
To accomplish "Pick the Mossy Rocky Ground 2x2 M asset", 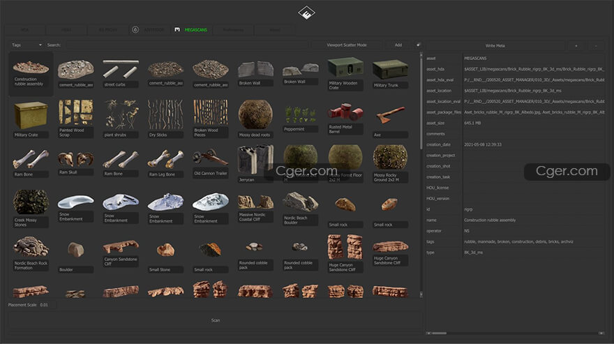I will 390,164.
